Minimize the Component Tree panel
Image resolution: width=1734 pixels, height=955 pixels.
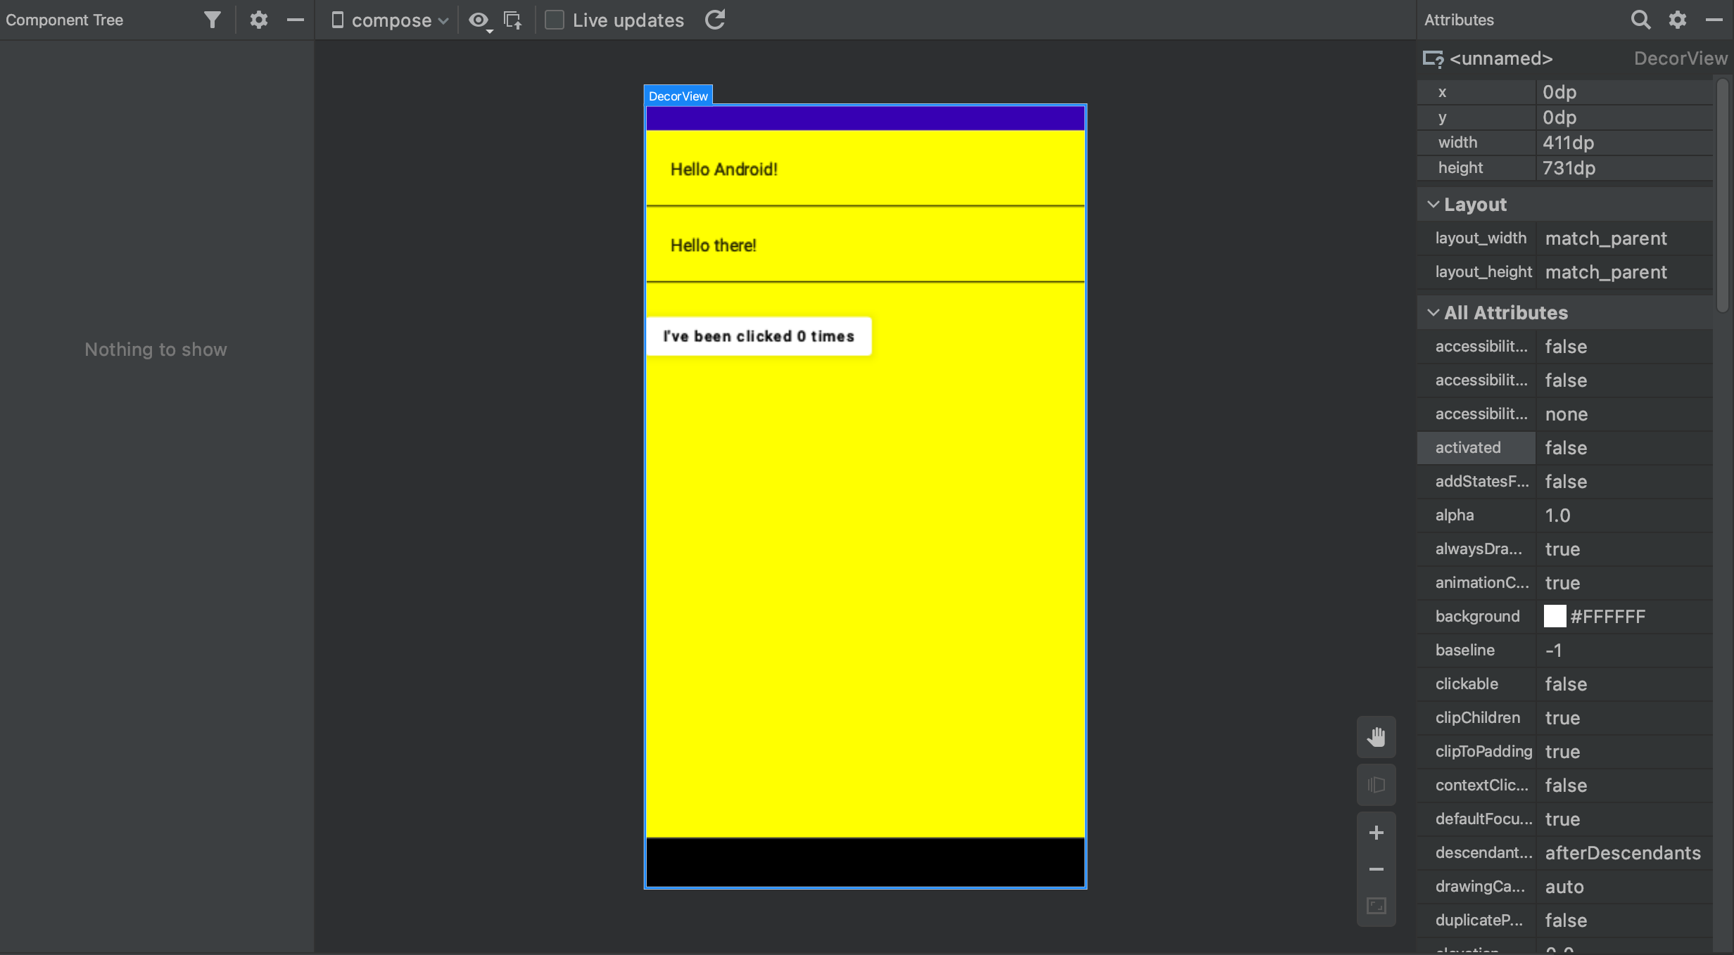[x=296, y=20]
